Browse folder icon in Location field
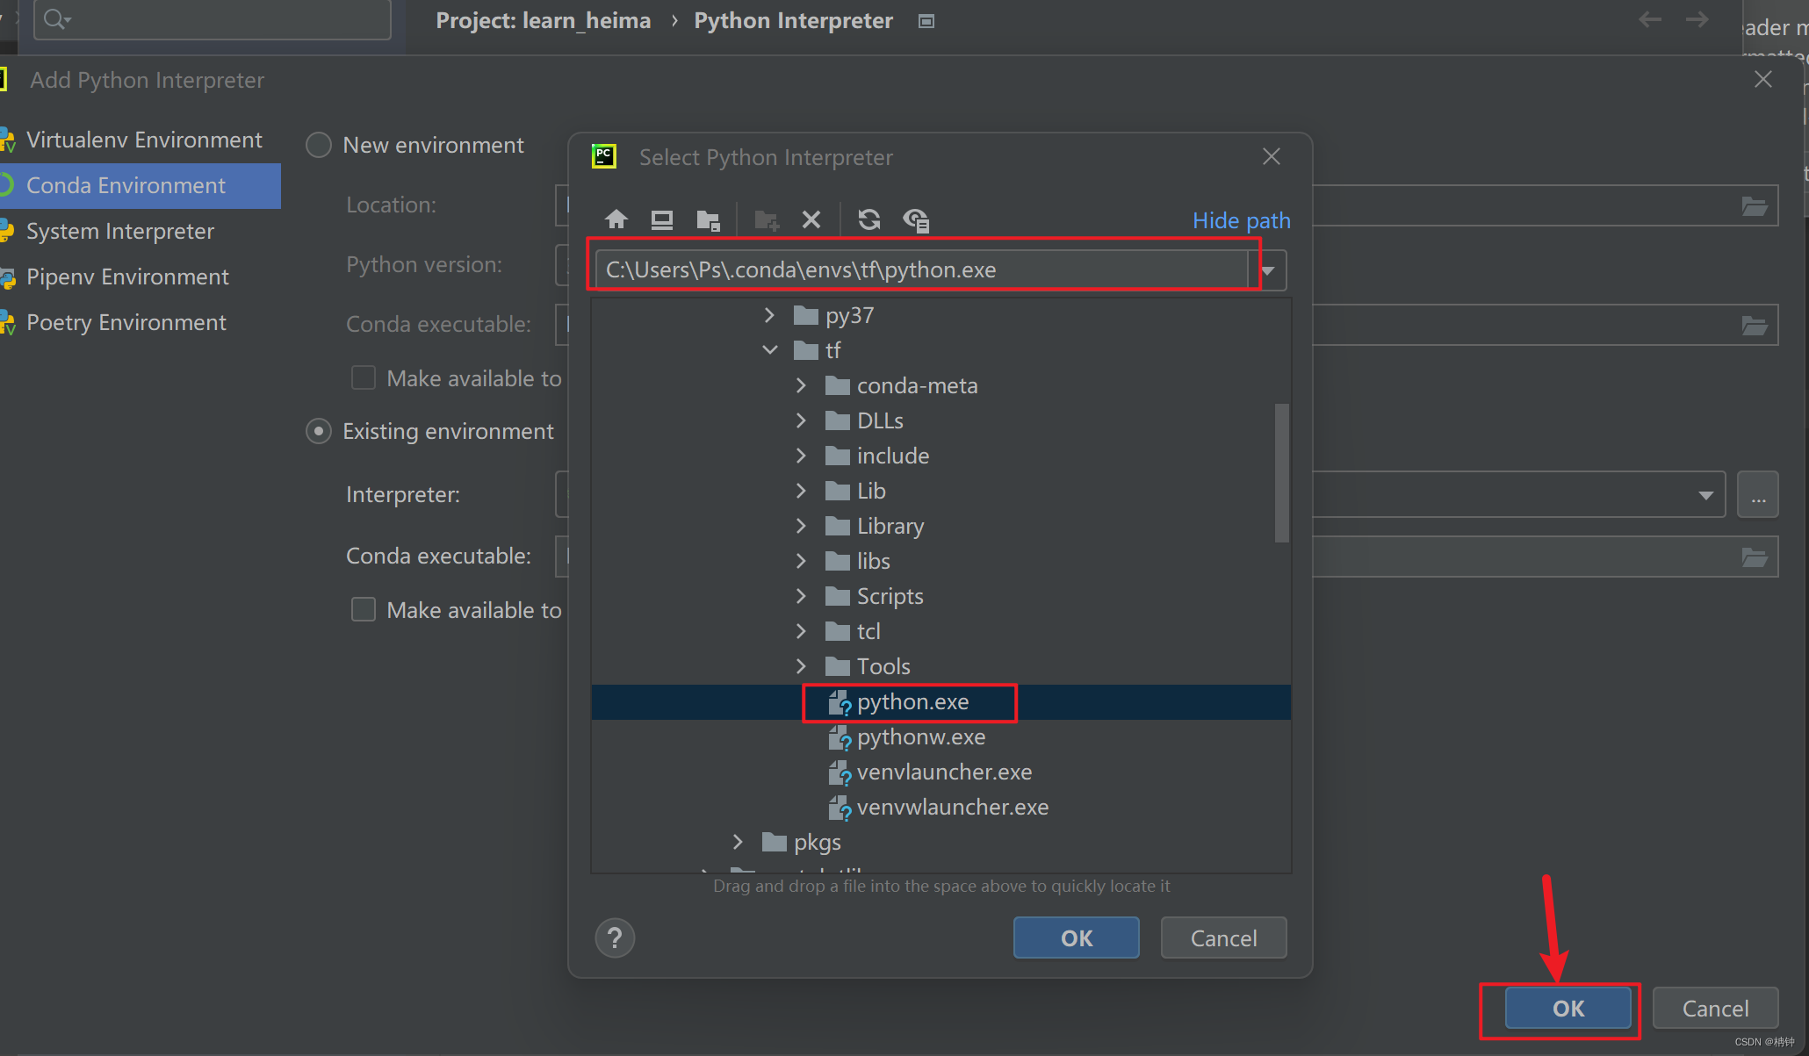Viewport: 1809px width, 1056px height. tap(1755, 206)
